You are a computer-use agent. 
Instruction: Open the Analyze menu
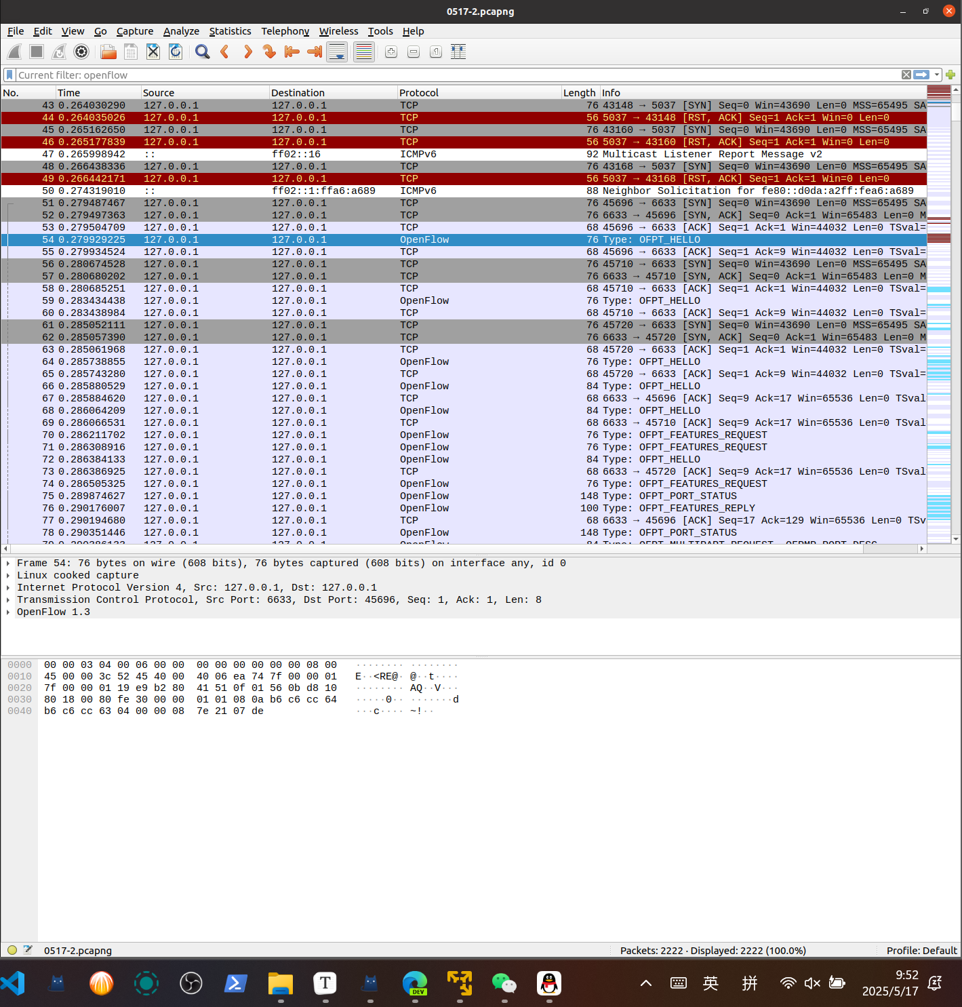point(181,31)
